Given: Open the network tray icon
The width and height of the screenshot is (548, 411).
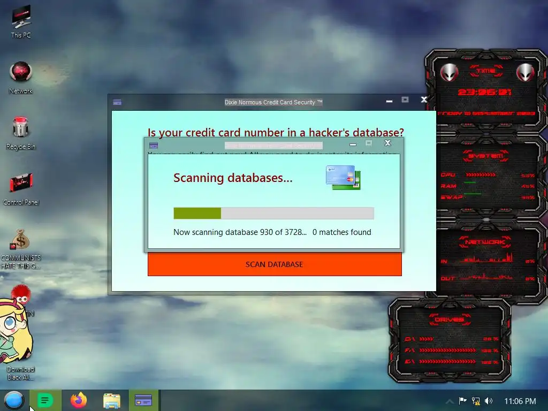Looking at the screenshot, I should [x=476, y=401].
